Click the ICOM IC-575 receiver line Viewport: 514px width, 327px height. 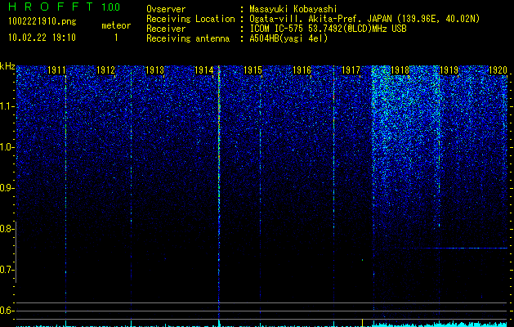(328, 29)
